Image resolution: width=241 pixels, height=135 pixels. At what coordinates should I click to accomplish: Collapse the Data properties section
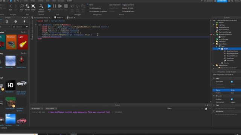[214, 78]
